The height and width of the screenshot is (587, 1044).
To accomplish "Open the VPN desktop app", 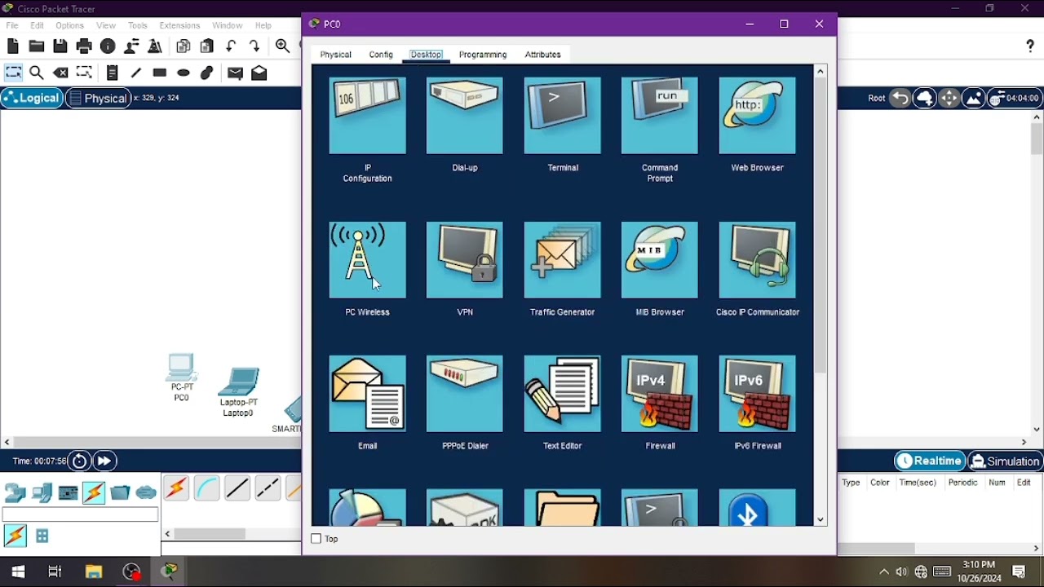I will pyautogui.click(x=465, y=260).
